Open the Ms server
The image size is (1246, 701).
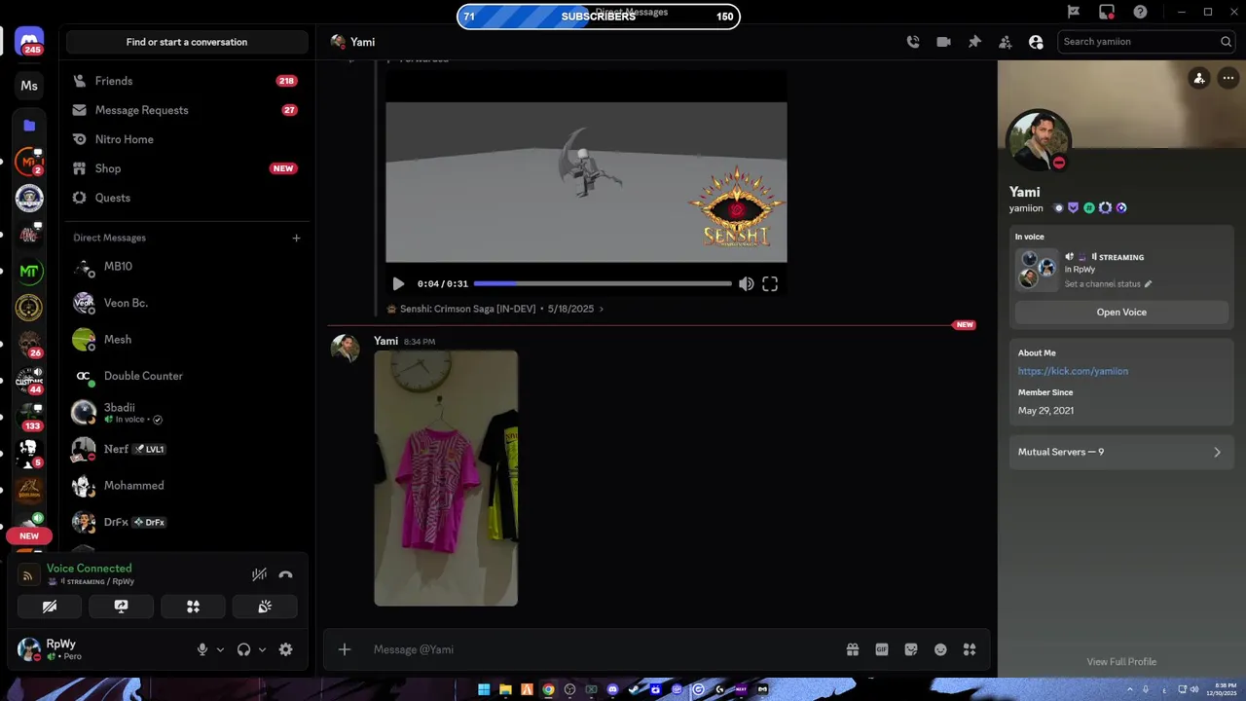tap(29, 86)
